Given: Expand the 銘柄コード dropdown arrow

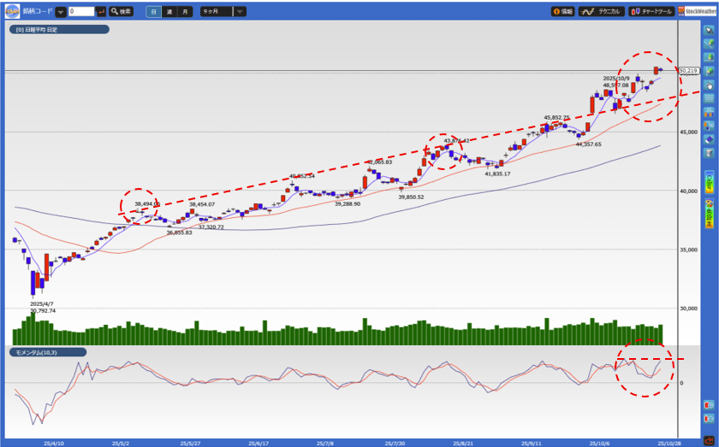Looking at the screenshot, I should click(61, 12).
